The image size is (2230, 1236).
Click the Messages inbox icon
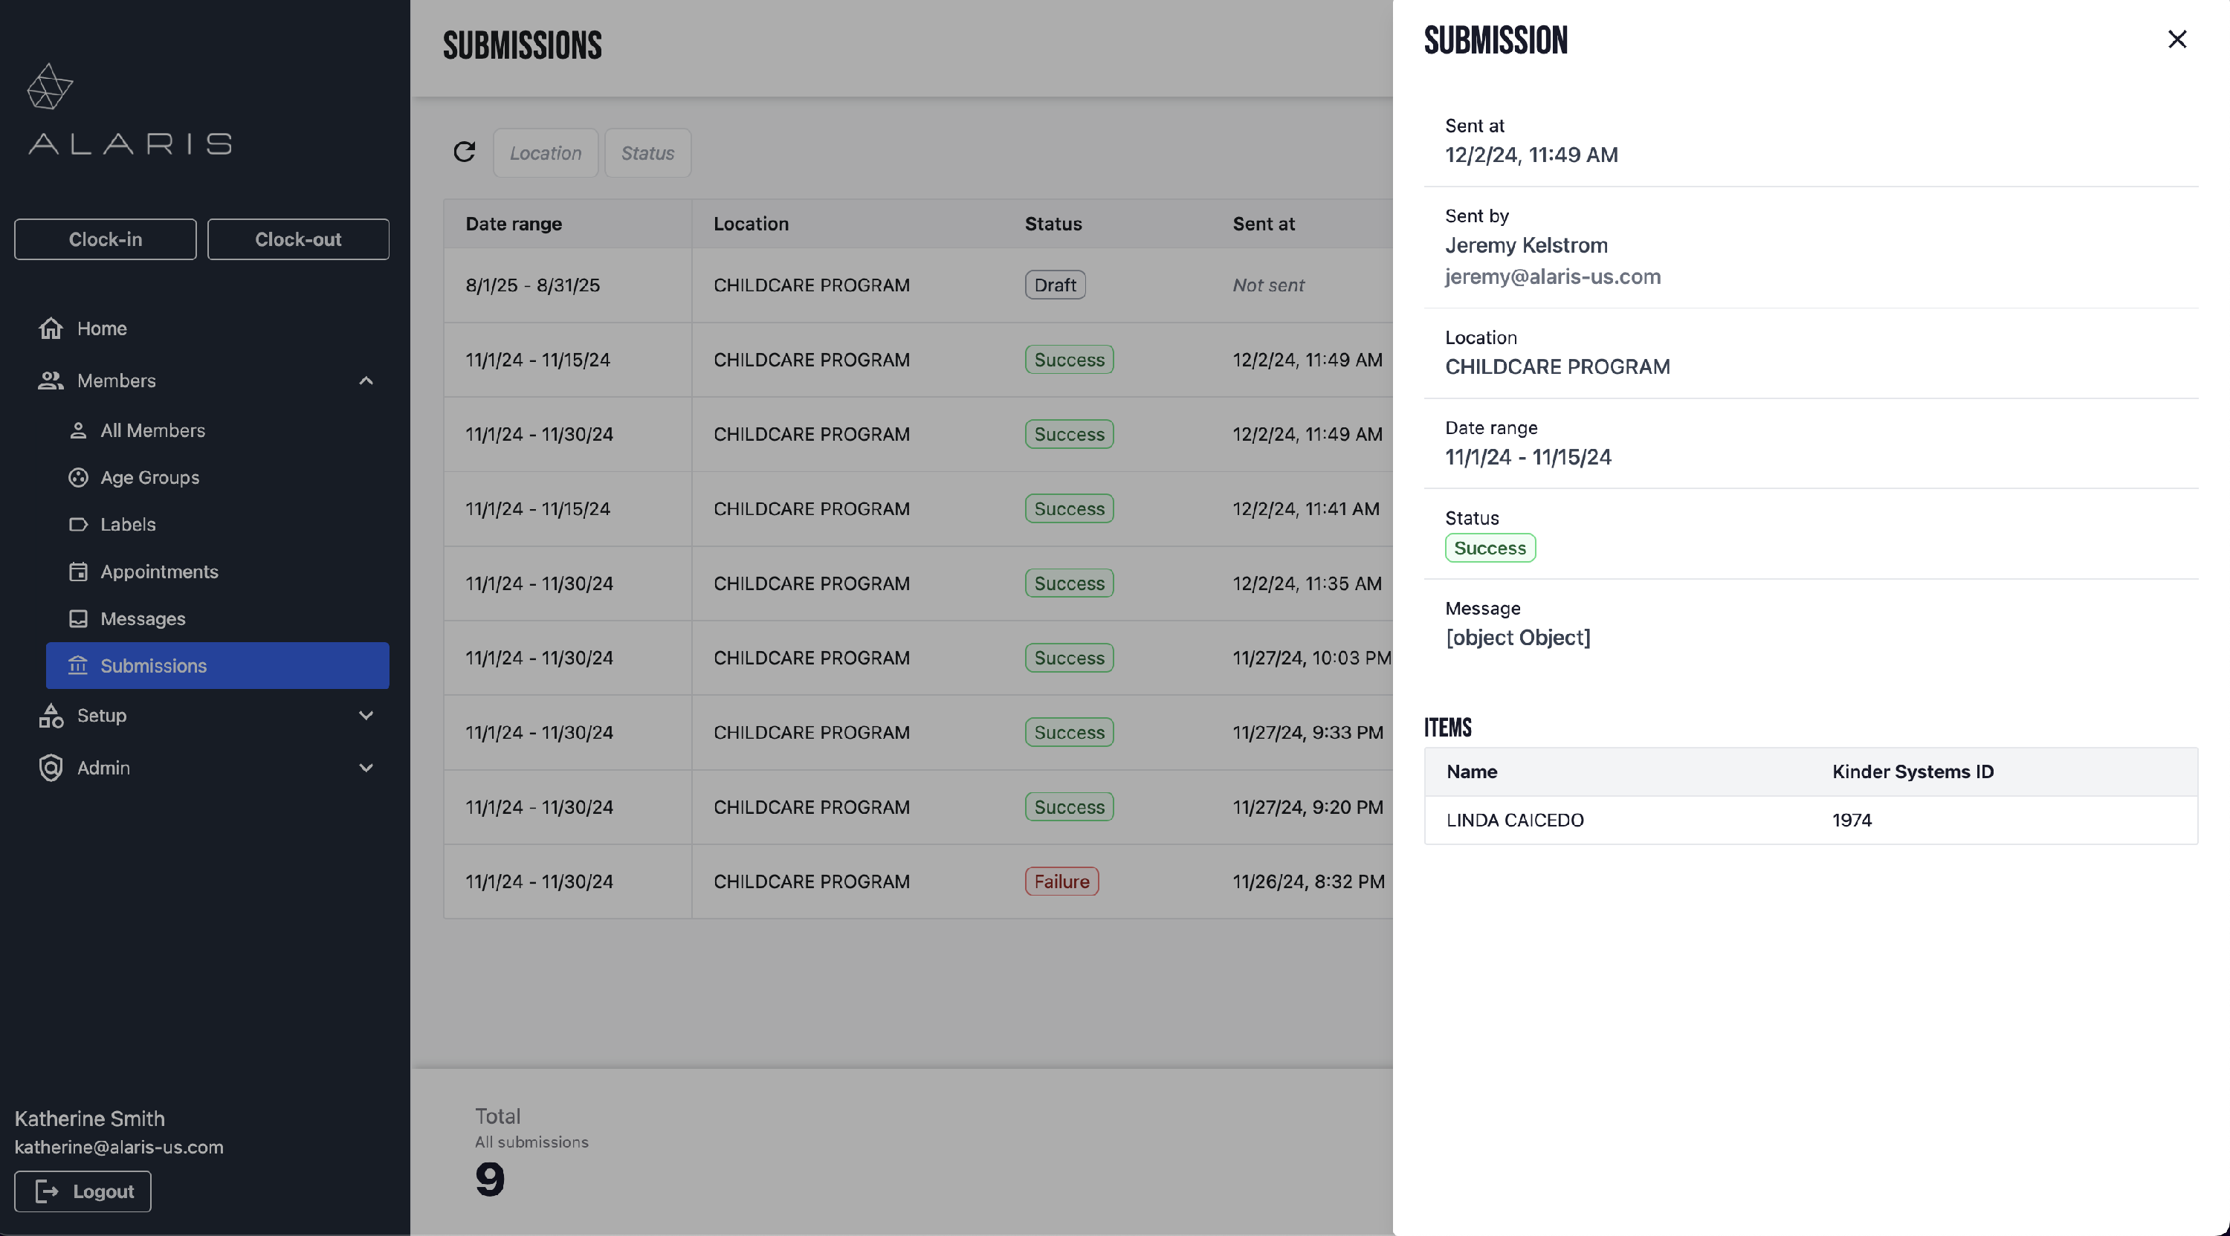(x=78, y=619)
